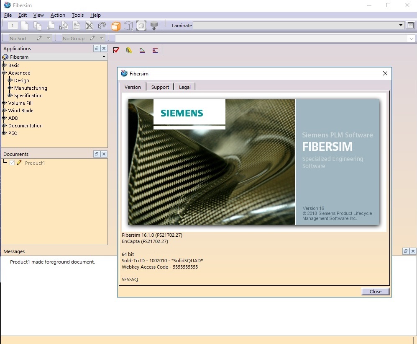Collapse the Advanced tree node
Screen dimensions: 417x344
point(4,73)
